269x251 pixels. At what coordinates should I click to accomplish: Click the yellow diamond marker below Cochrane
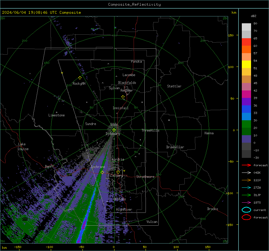click(103, 172)
